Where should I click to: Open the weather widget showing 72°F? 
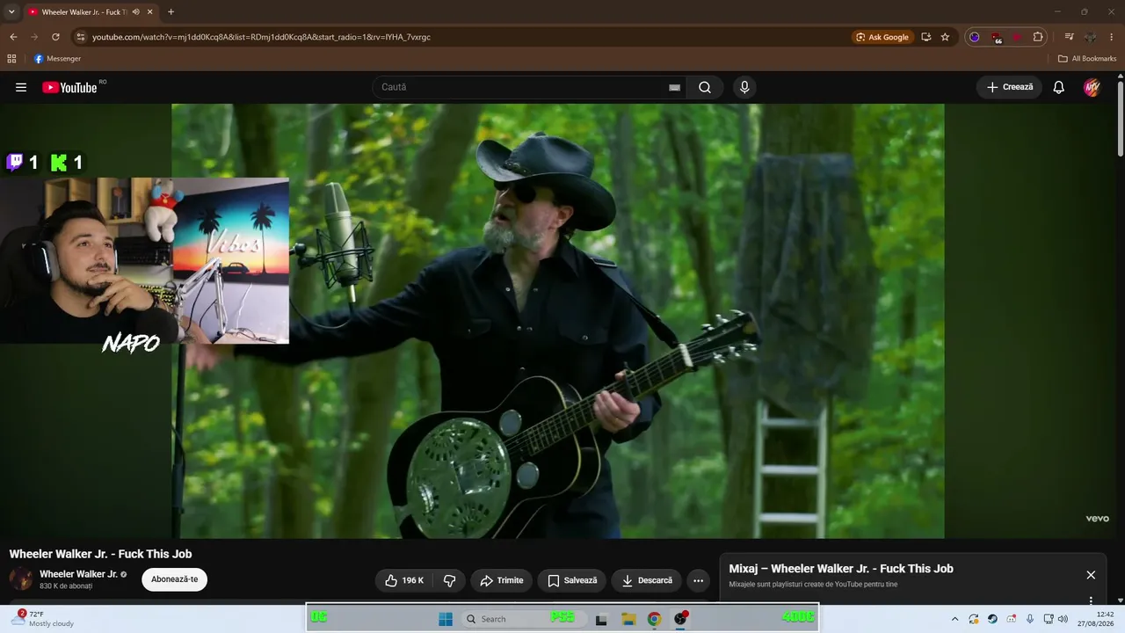point(41,619)
